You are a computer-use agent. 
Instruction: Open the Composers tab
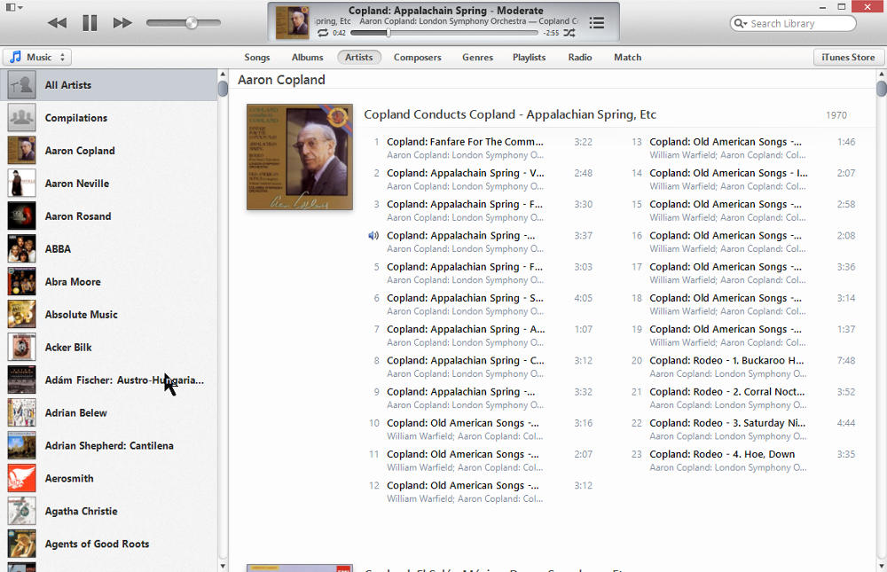coord(417,57)
